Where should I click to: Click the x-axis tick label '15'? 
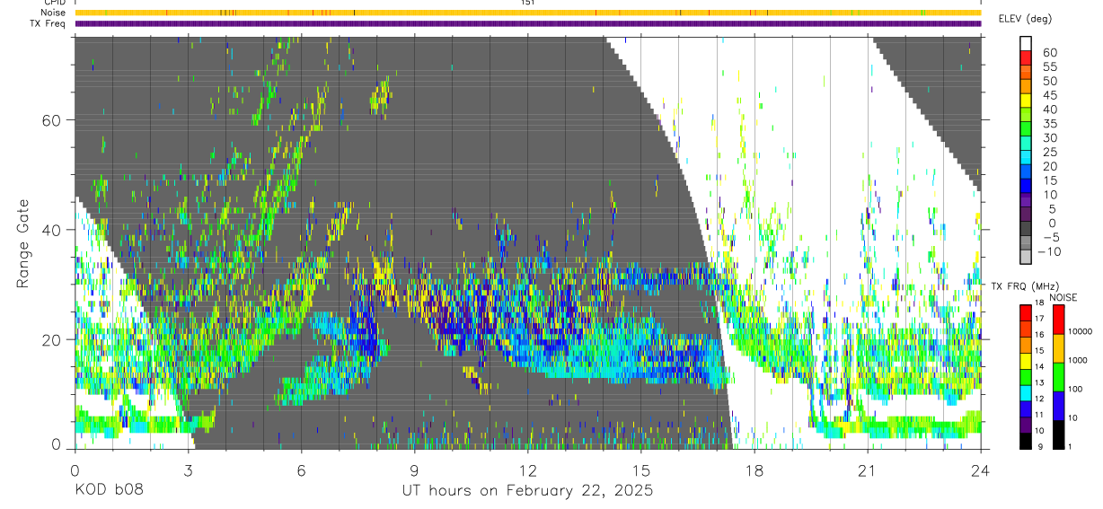click(x=641, y=470)
